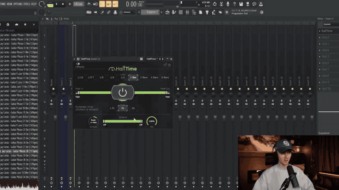Open the Piano roll from the toolbar

coord(174,12)
